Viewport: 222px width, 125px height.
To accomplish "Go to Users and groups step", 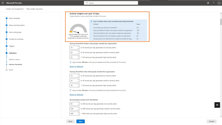I will point(15,32).
